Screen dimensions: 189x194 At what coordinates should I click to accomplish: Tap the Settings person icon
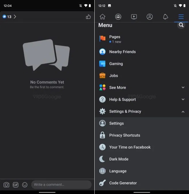[x=102, y=123]
